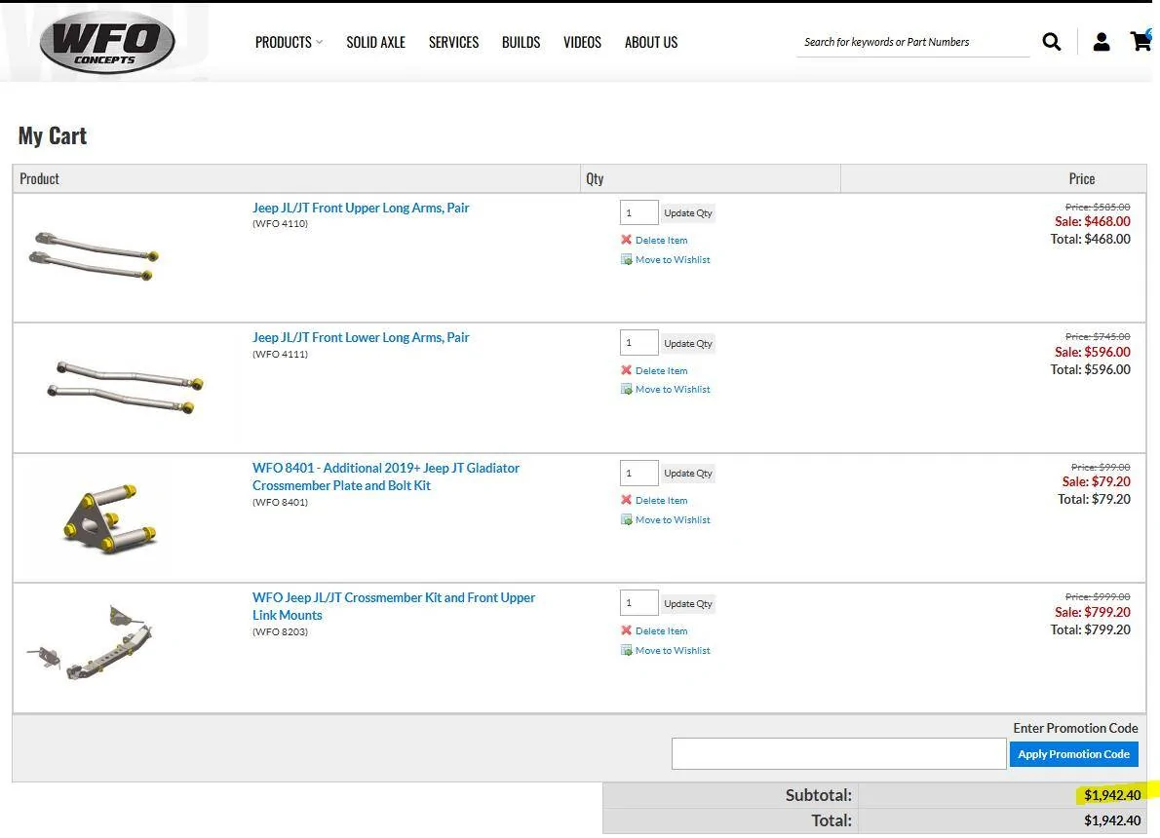This screenshot has height=838, width=1160.
Task: Open the About Us page
Action: point(651,42)
